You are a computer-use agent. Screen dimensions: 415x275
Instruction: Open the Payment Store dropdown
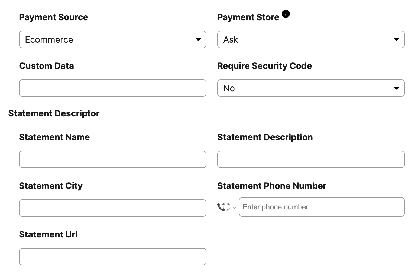pos(311,39)
